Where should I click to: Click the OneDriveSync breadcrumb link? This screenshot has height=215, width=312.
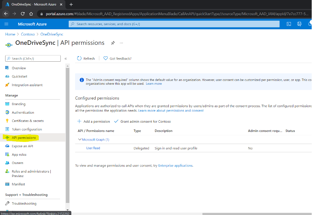click(52, 34)
